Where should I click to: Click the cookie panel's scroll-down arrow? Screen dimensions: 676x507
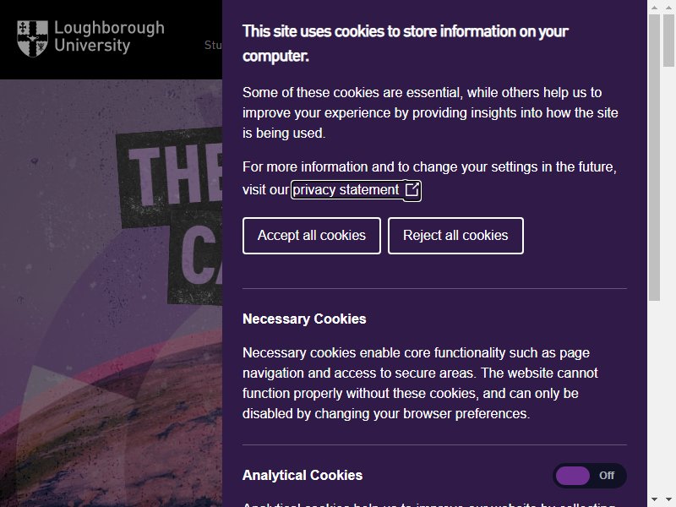(x=654, y=499)
